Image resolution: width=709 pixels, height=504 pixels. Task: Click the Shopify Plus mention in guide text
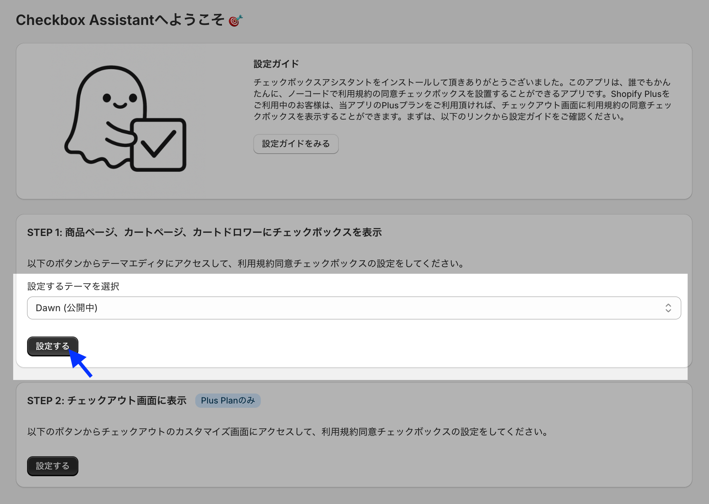(636, 94)
